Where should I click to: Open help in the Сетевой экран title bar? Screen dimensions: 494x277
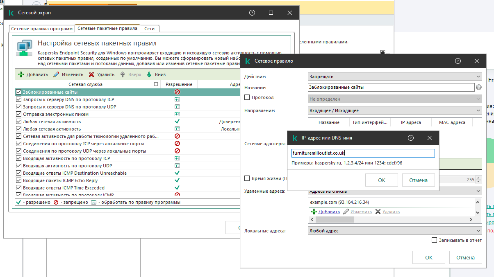pyautogui.click(x=252, y=13)
